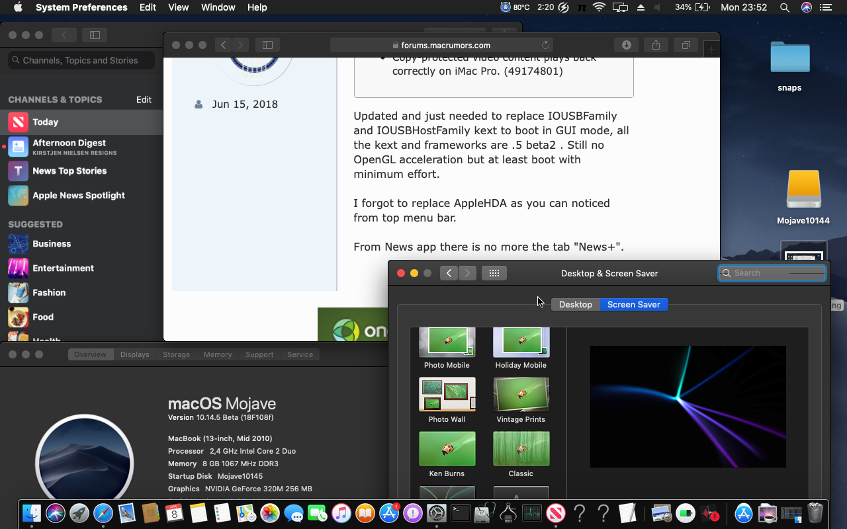The width and height of the screenshot is (847, 529).
Task: Open iTunes icon in the Dock
Action: [341, 513]
